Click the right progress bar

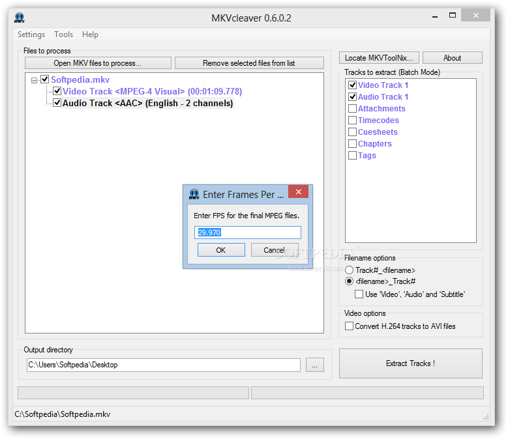click(x=367, y=393)
